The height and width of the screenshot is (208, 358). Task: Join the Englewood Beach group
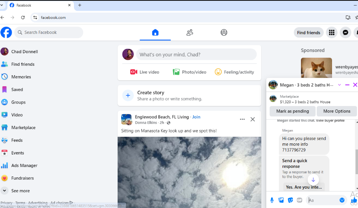[196, 117]
